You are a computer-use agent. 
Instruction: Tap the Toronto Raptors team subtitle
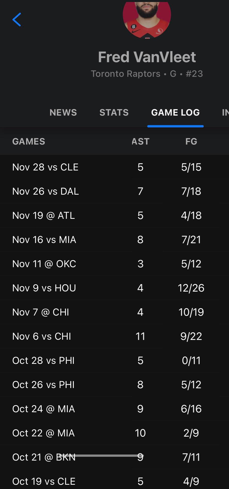point(126,74)
